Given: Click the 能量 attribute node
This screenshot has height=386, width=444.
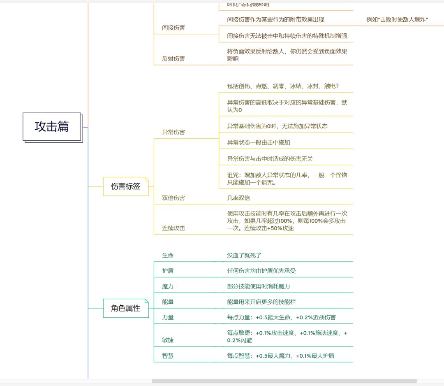Looking at the screenshot, I should [168, 302].
